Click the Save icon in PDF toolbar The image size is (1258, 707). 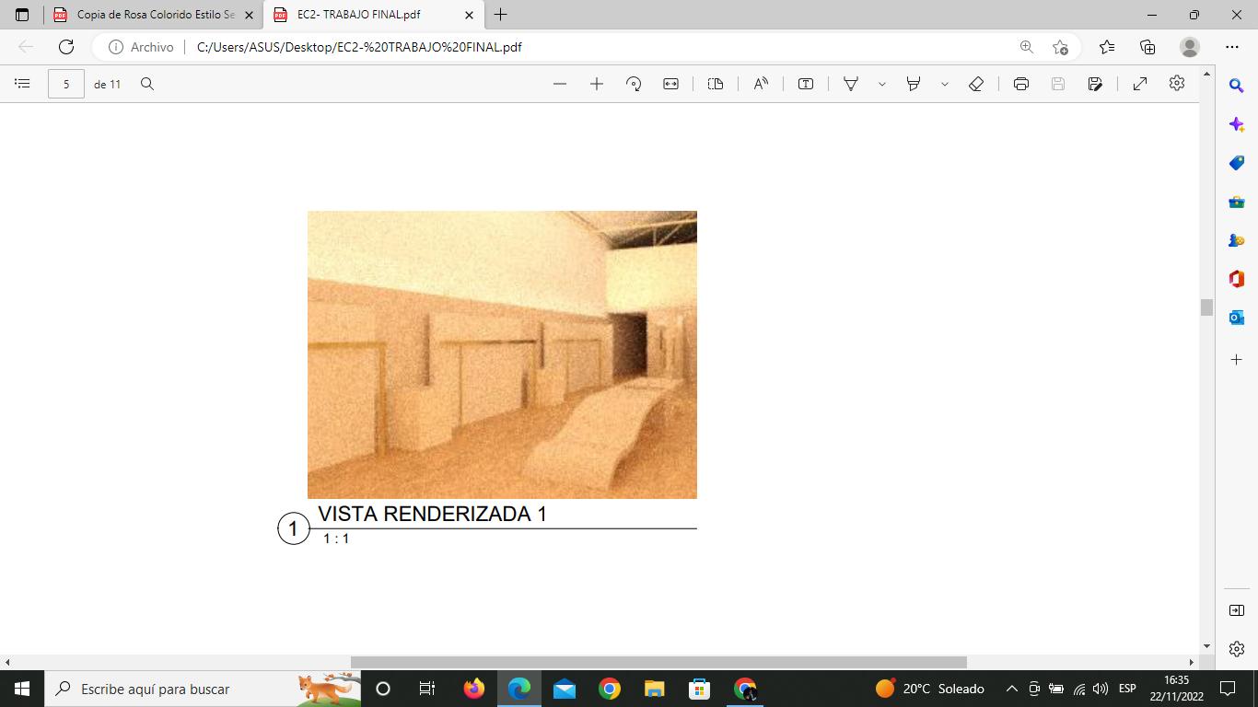(x=1058, y=84)
